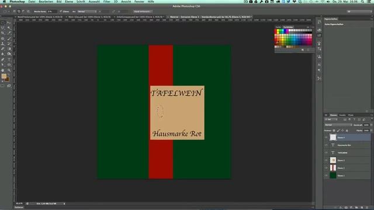Click the background color swatch

click(7, 79)
